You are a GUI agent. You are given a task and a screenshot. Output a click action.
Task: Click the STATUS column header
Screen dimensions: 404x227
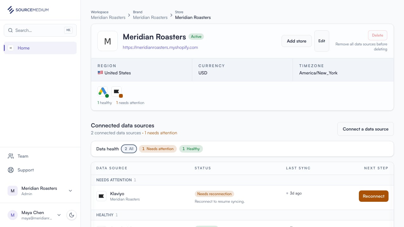click(x=203, y=168)
